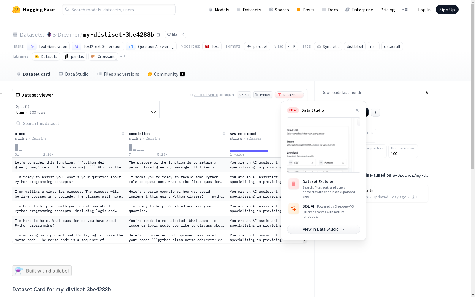Click the Search models, datasets, users field
This screenshot has height=297, width=475.
(119, 10)
